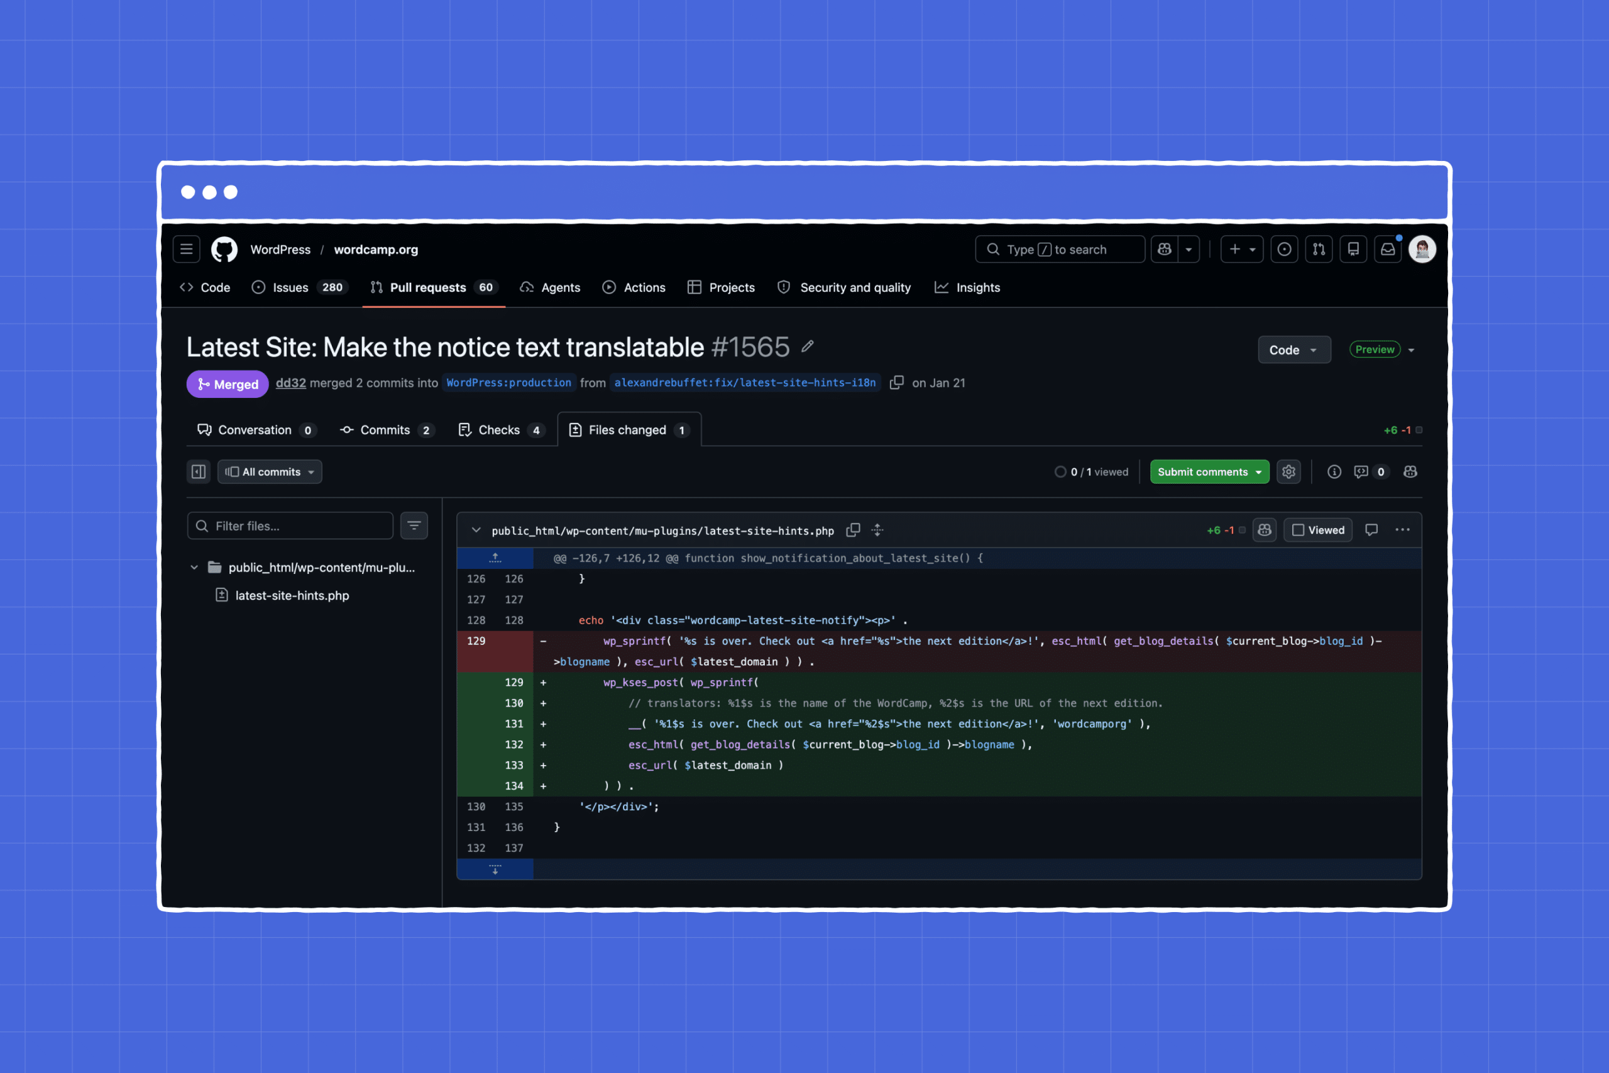Copy the head branch name
1609x1073 pixels.
click(x=896, y=383)
